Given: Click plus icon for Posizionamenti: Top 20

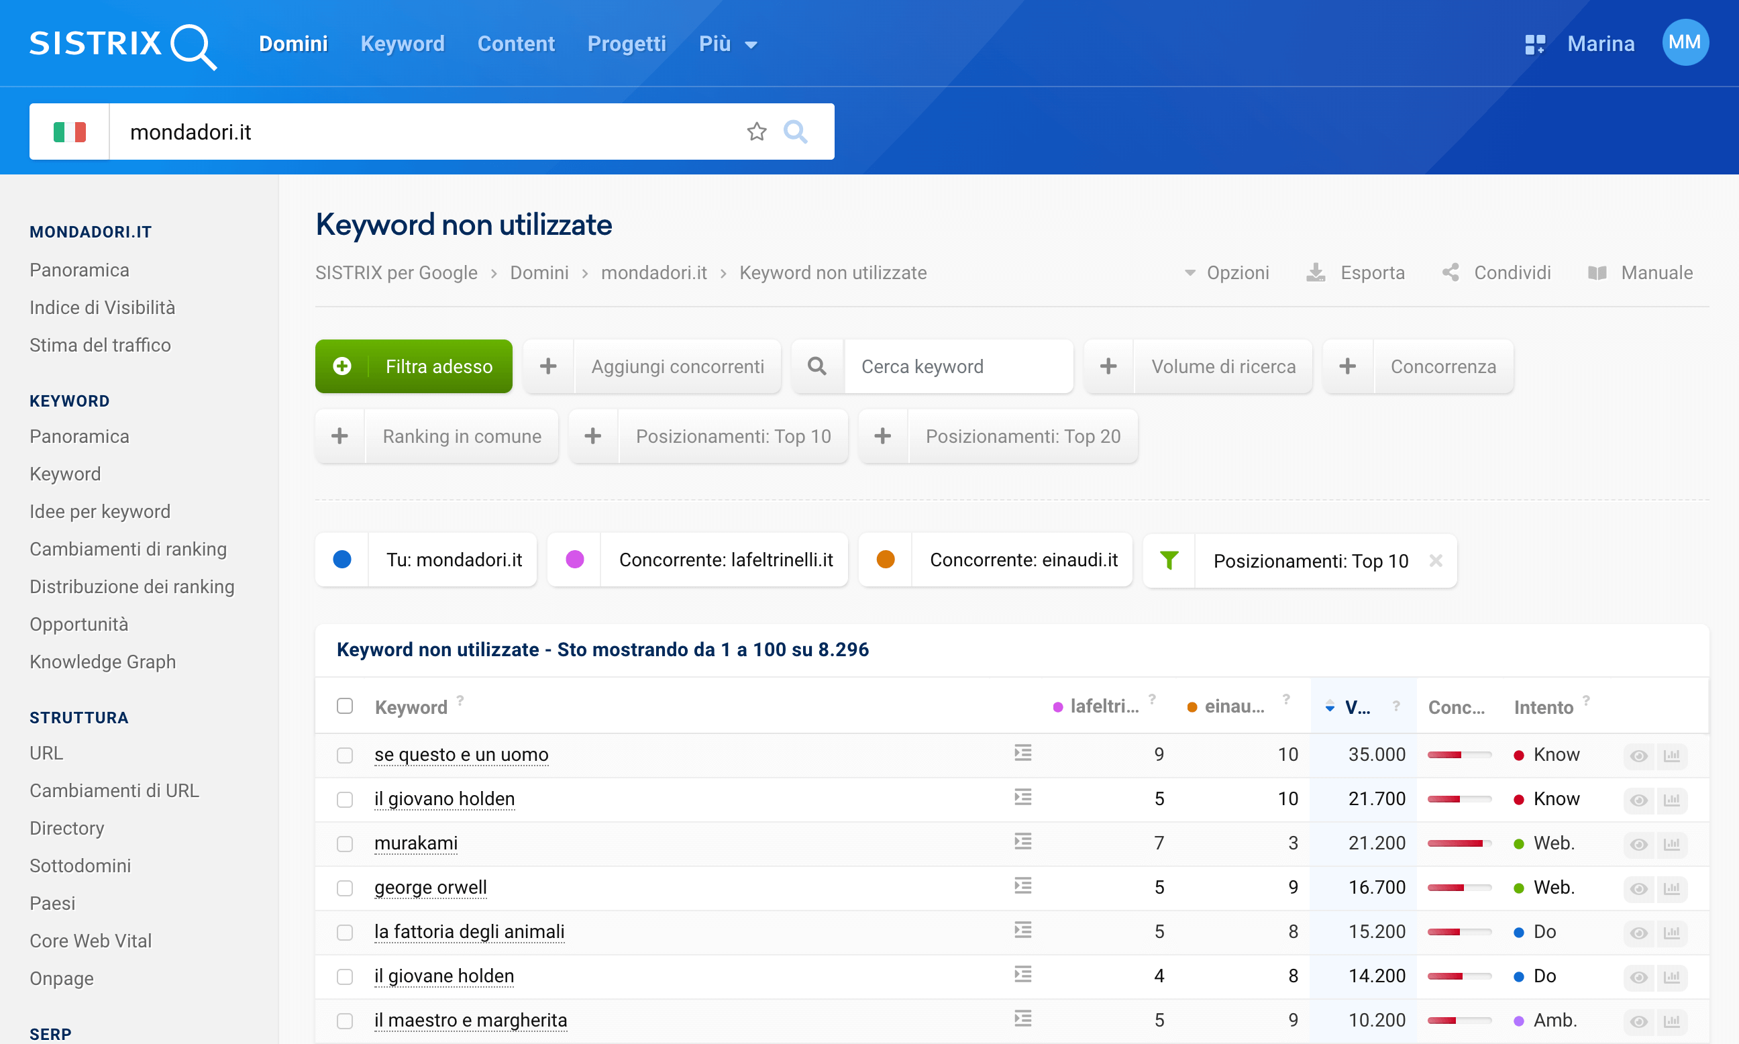Looking at the screenshot, I should (883, 436).
